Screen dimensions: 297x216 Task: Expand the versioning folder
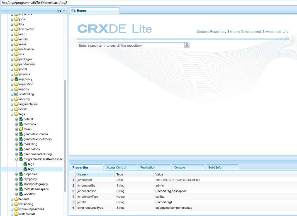point(12,204)
